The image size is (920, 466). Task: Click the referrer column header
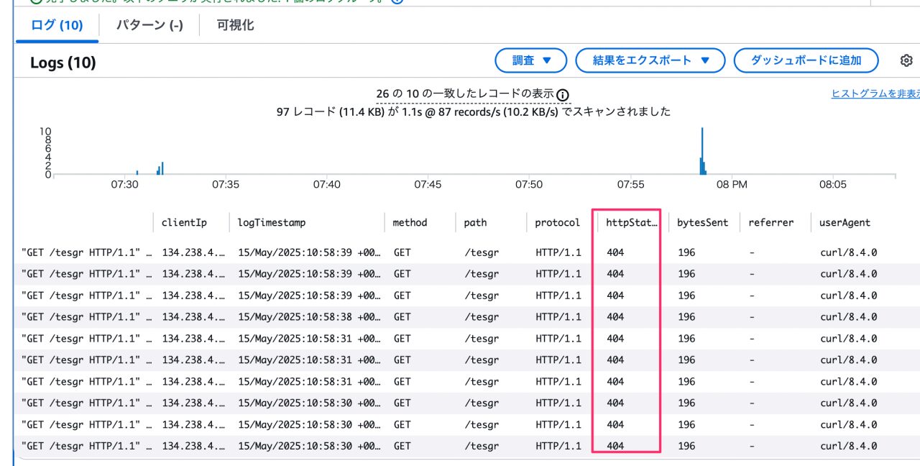point(770,223)
